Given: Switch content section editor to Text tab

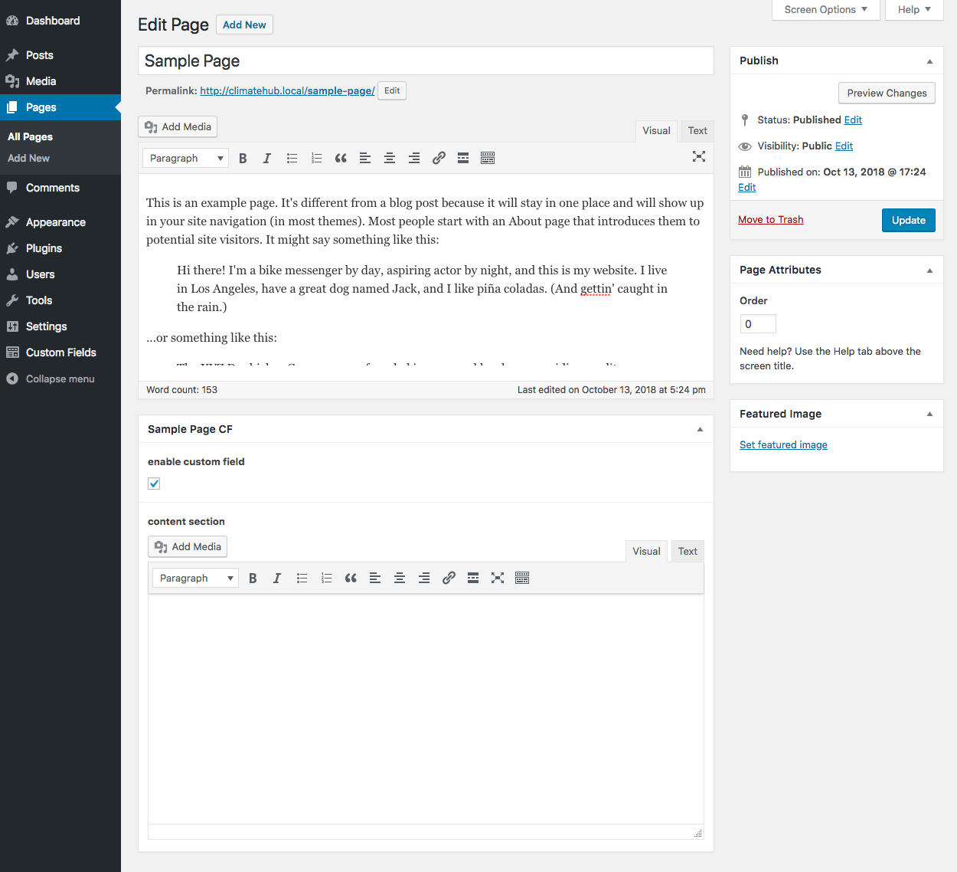Looking at the screenshot, I should (688, 551).
